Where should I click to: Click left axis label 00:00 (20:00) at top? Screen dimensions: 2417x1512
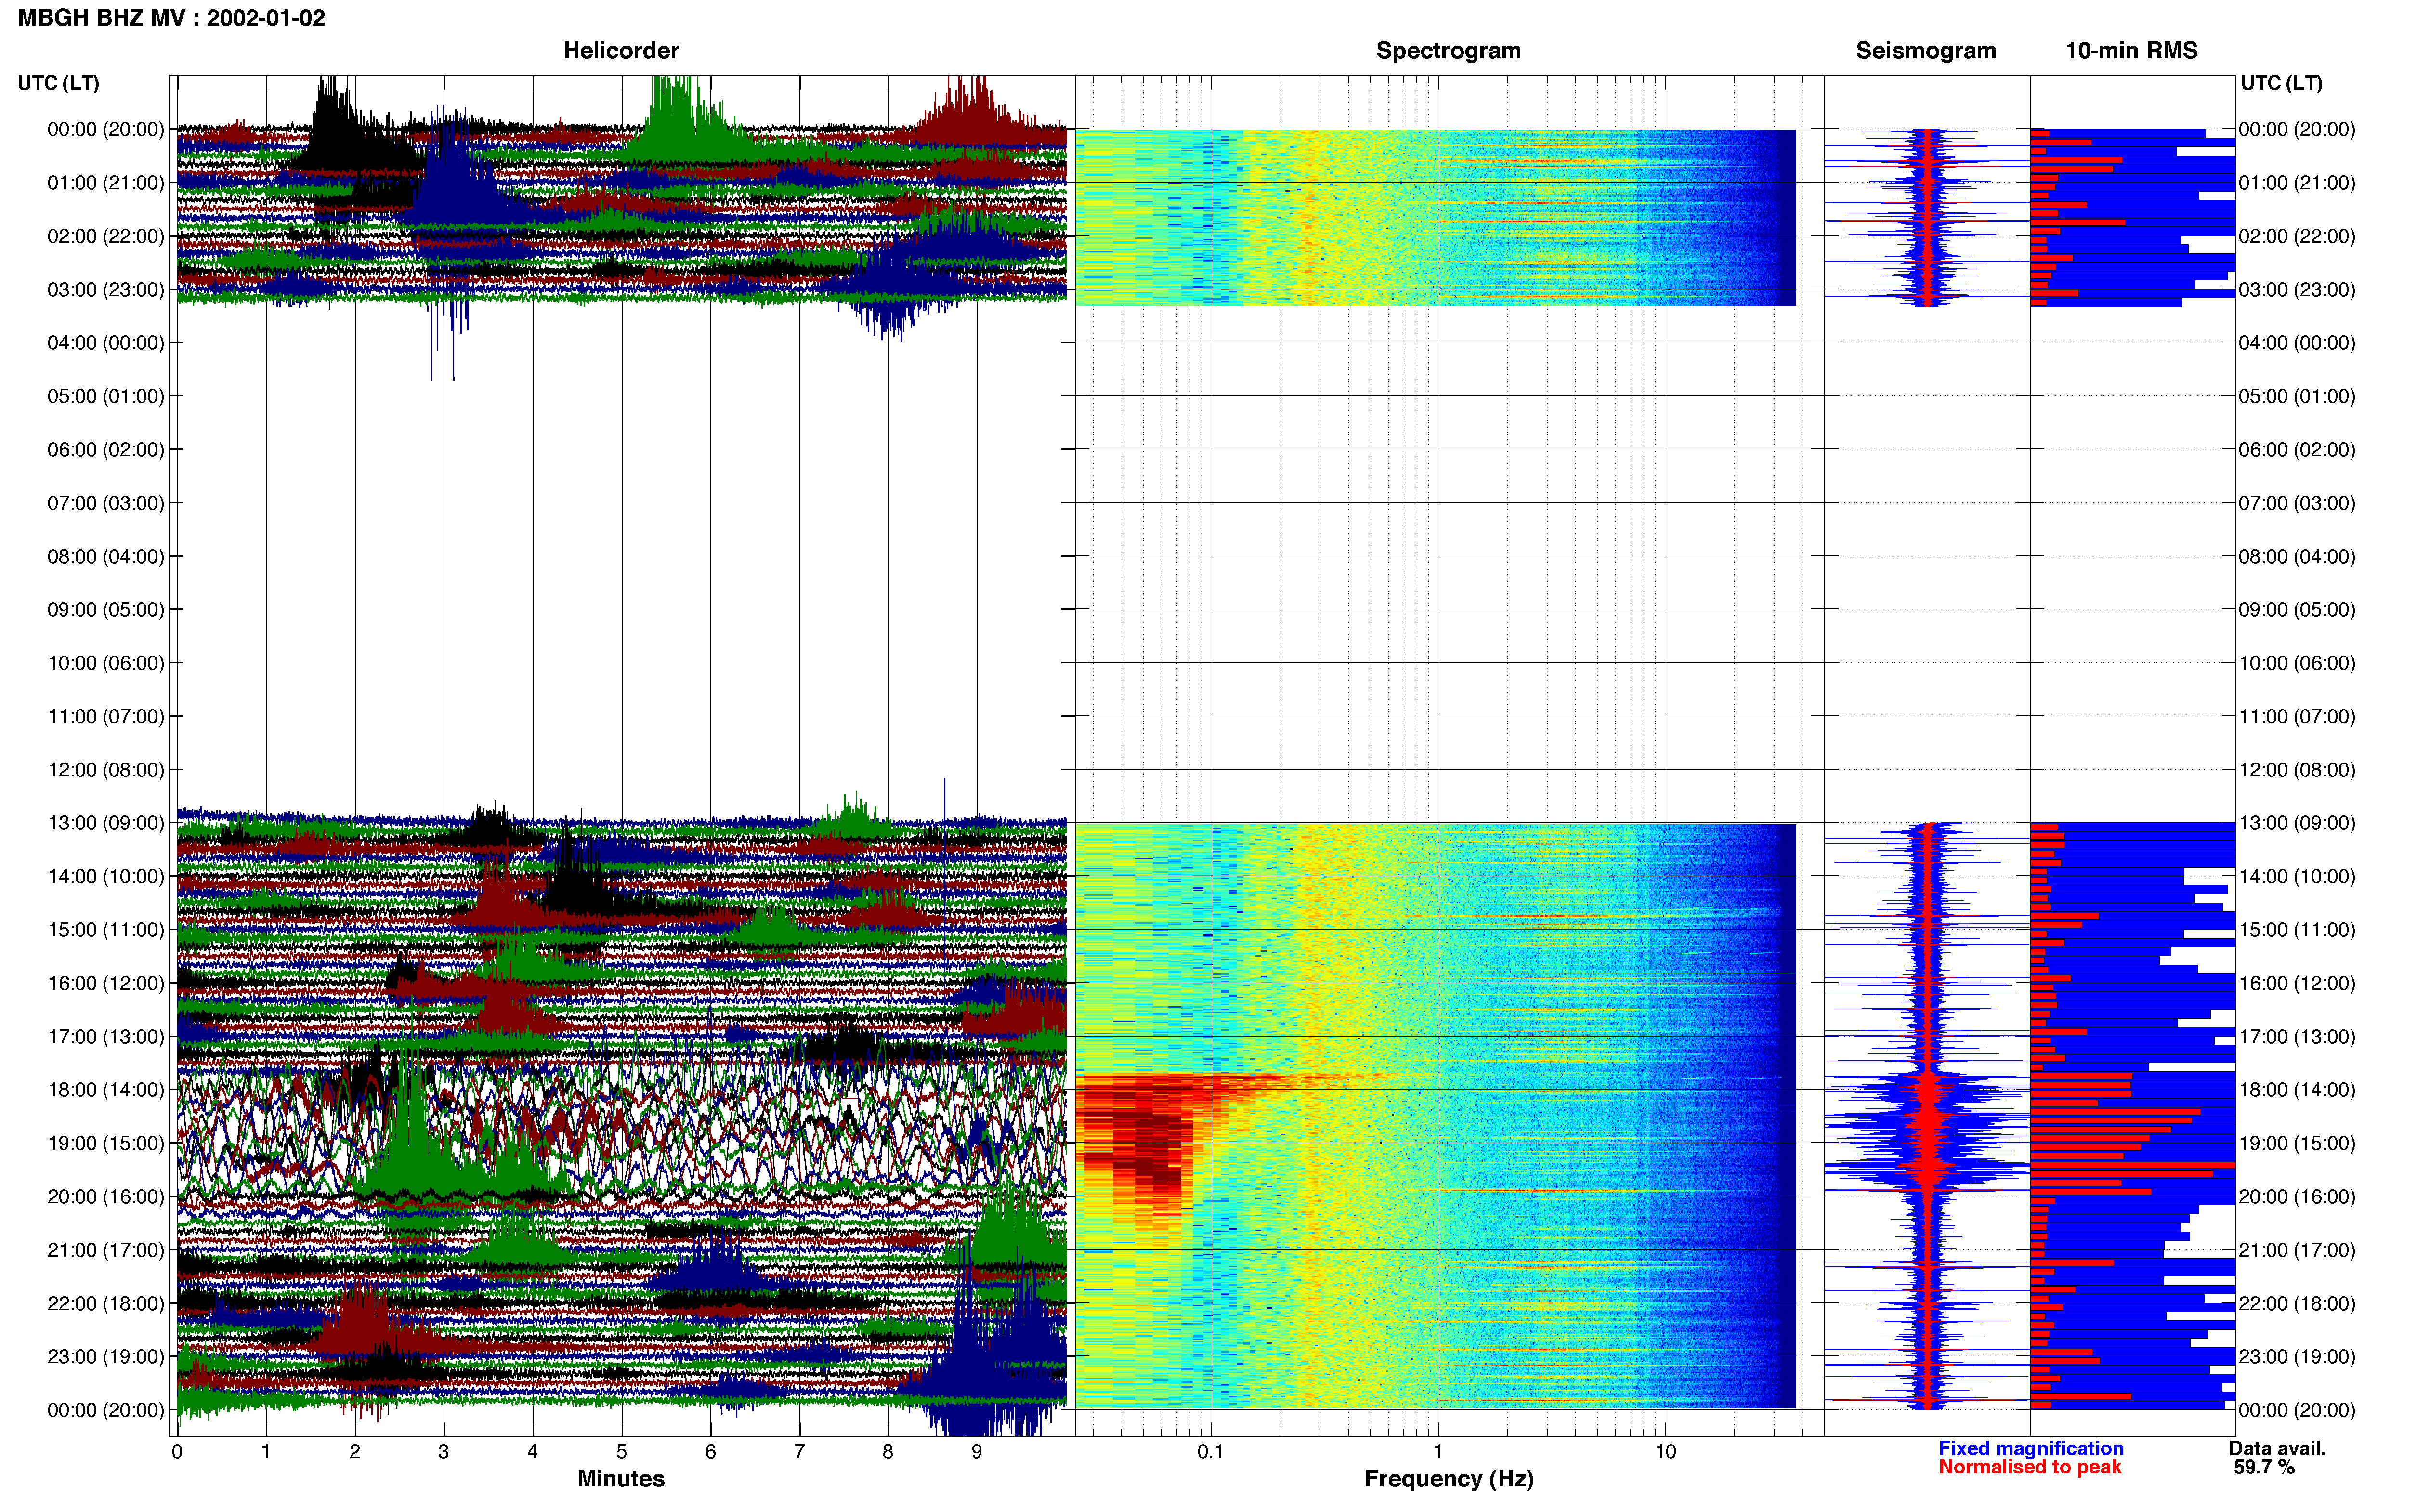coord(106,129)
